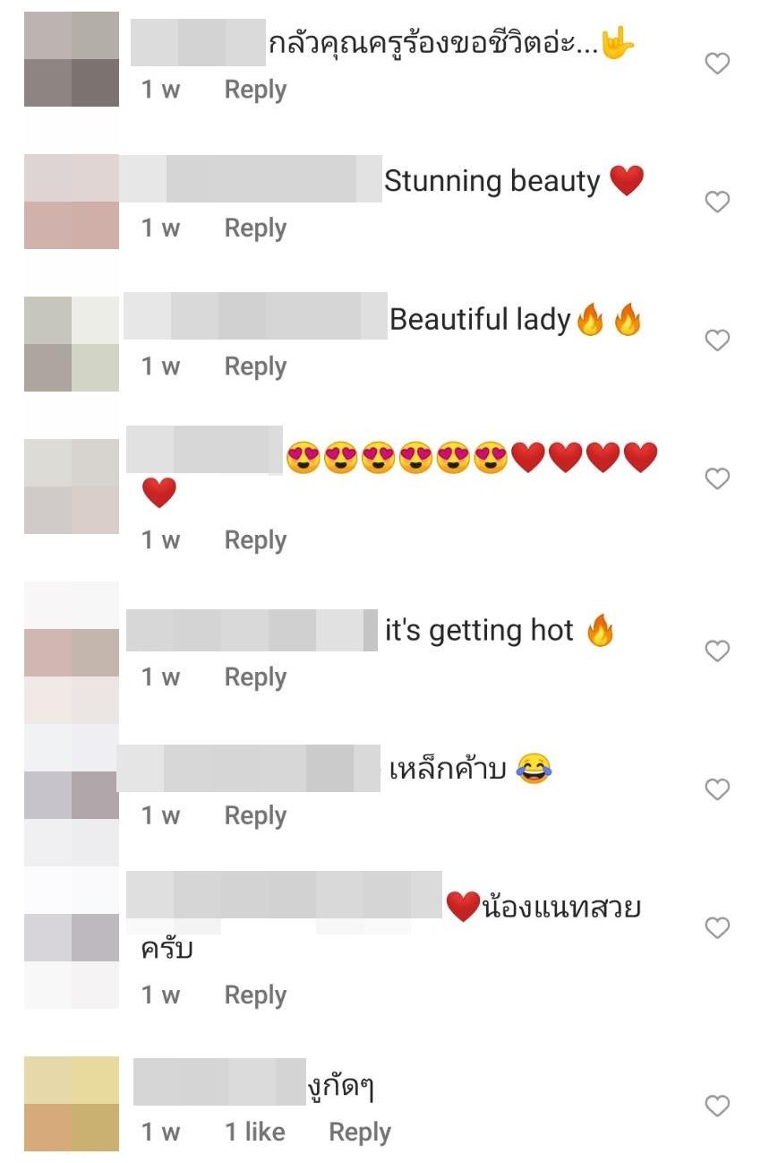Open blurred username beside 'Stunning beauty'
This screenshot has width=778, height=1163.
[251, 178]
